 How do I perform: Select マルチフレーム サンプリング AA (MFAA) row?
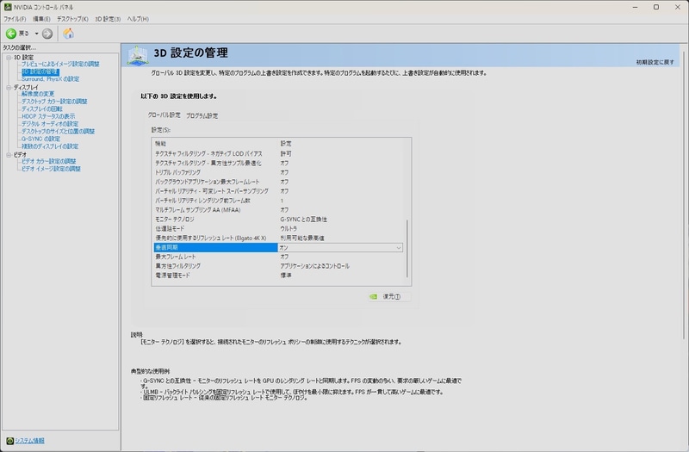278,210
